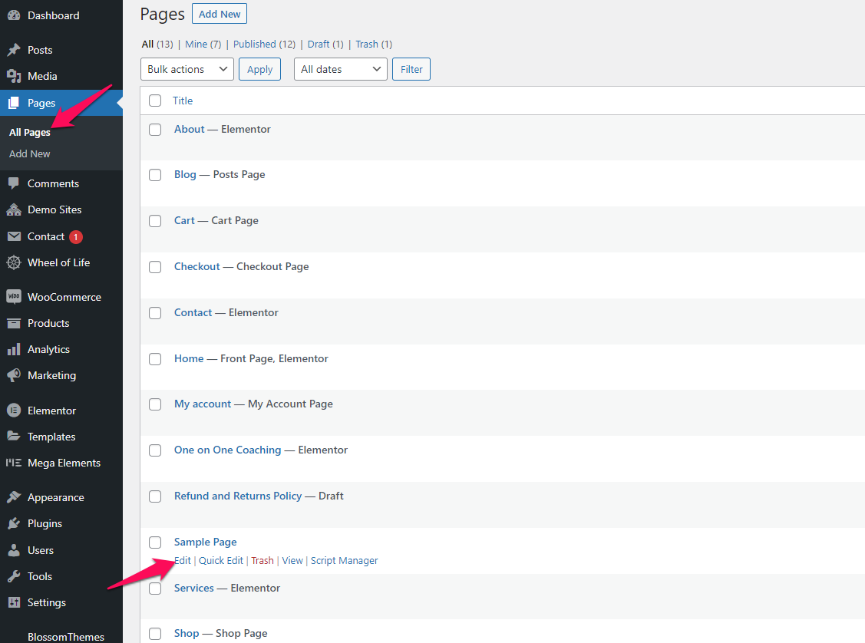Open the Edit link for Sample Page
Viewport: 865px width, 643px height.
coord(182,560)
